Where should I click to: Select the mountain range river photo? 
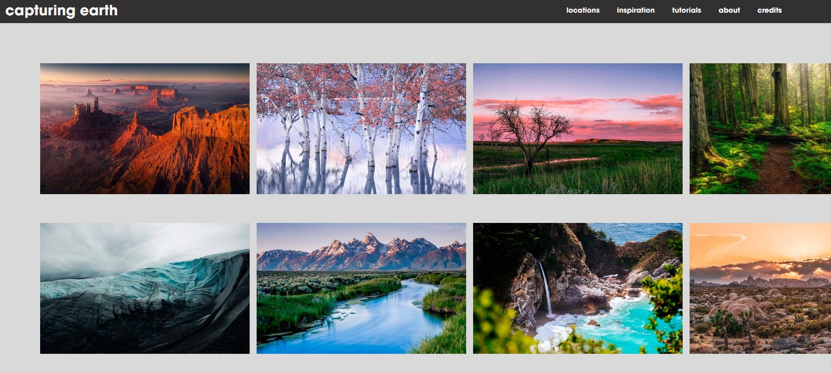point(361,288)
